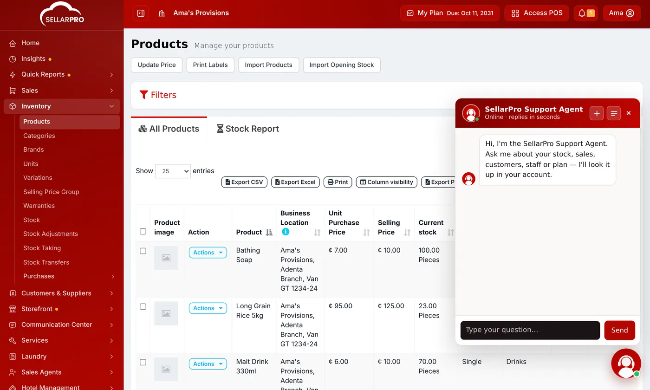Viewport: 650px width, 390px height.
Task: Click the Export CSV button
Action: pyautogui.click(x=244, y=182)
